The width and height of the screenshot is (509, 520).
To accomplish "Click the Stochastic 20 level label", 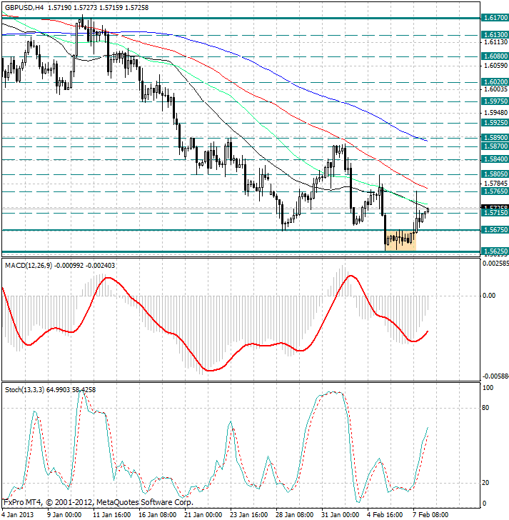I will tap(485, 483).
